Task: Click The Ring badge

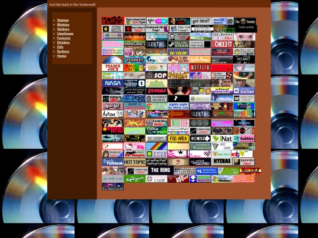Action: (x=161, y=170)
